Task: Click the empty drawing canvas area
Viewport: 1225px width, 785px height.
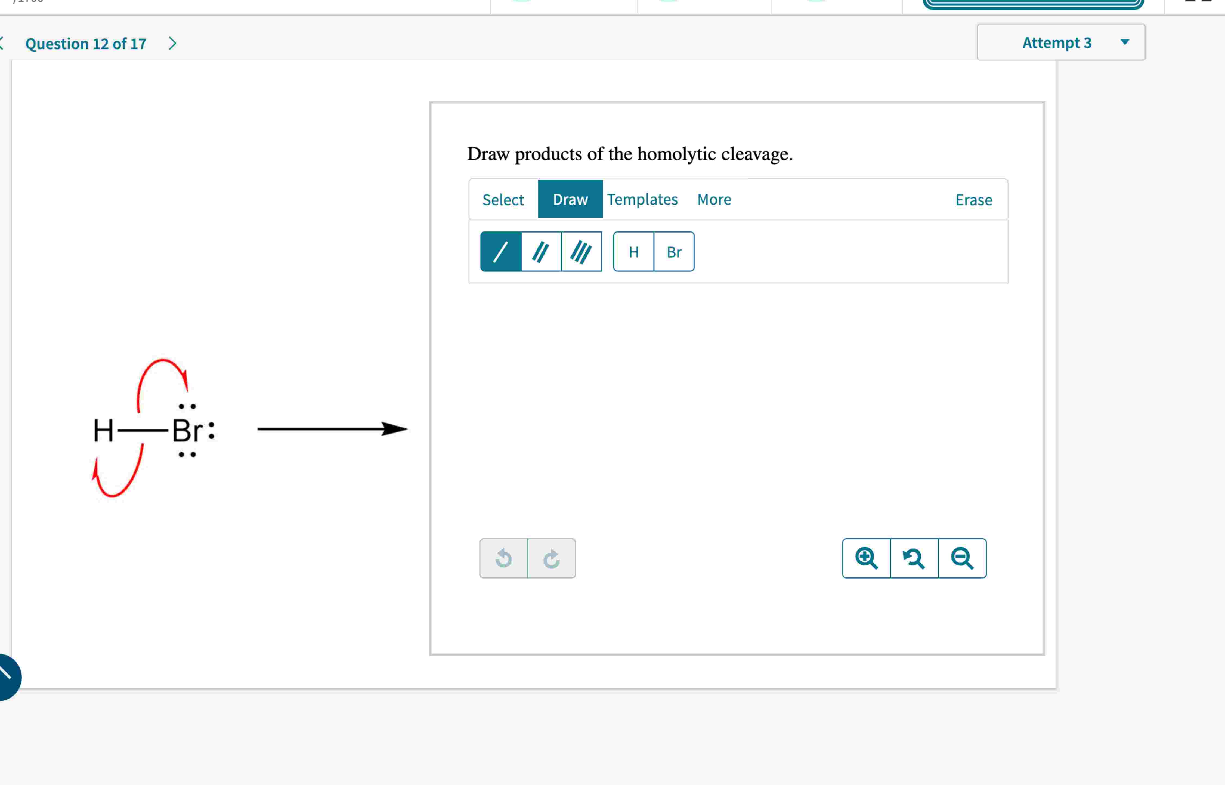Action: (x=738, y=408)
